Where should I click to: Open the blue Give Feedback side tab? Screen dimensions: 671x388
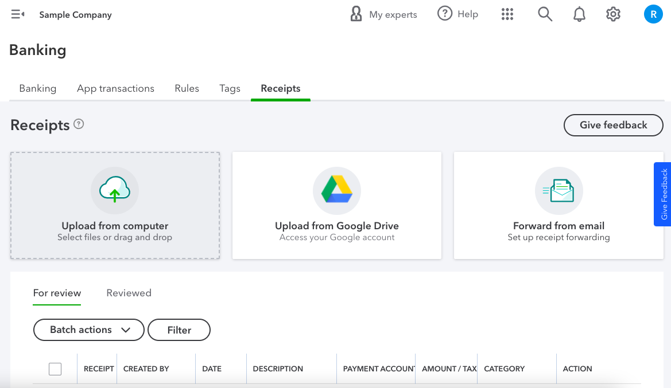point(663,194)
